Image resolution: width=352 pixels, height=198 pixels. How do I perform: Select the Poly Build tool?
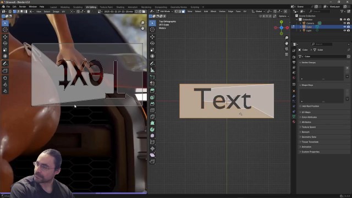click(x=152, y=123)
